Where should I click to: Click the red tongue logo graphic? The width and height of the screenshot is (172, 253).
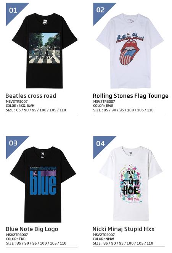[x=130, y=53]
